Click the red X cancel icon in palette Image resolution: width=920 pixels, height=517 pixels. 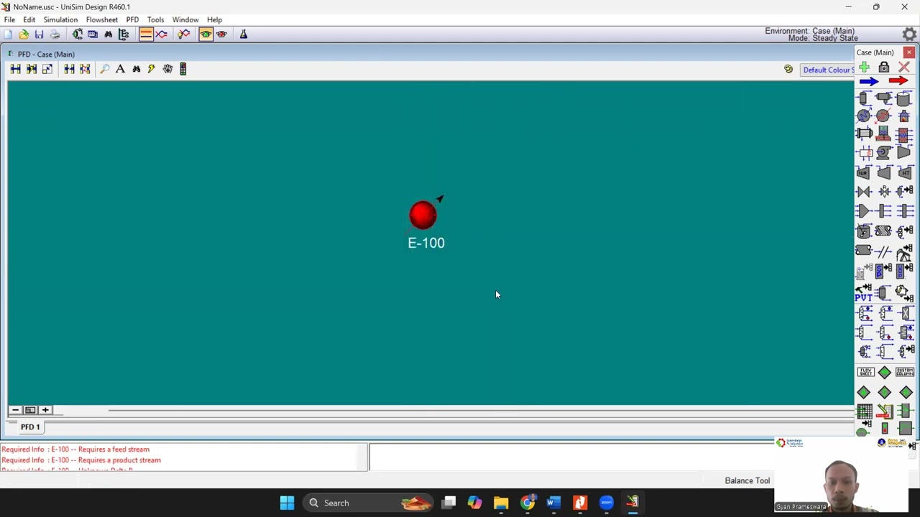[904, 67]
